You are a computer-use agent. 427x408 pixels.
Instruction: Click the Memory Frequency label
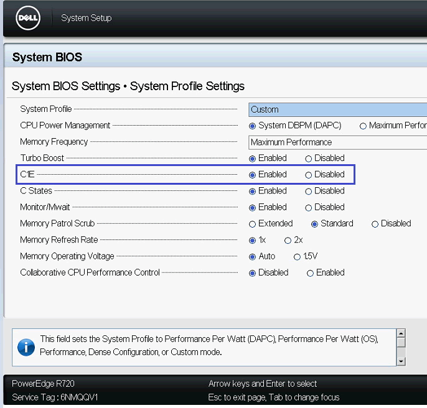click(x=54, y=142)
